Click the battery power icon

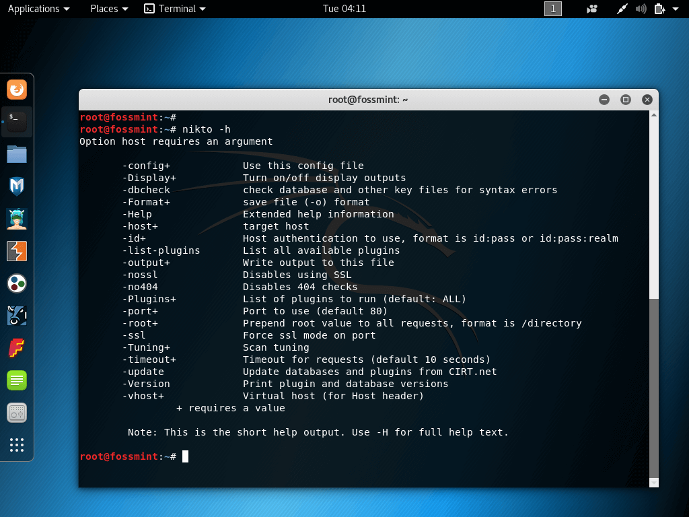coord(659,9)
